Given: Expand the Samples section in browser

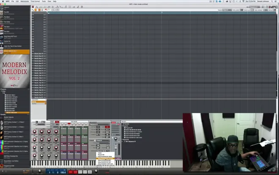Looking at the screenshot, I should (x=0, y=115).
